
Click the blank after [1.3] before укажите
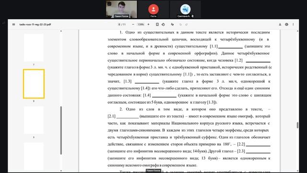pos(147,82)
